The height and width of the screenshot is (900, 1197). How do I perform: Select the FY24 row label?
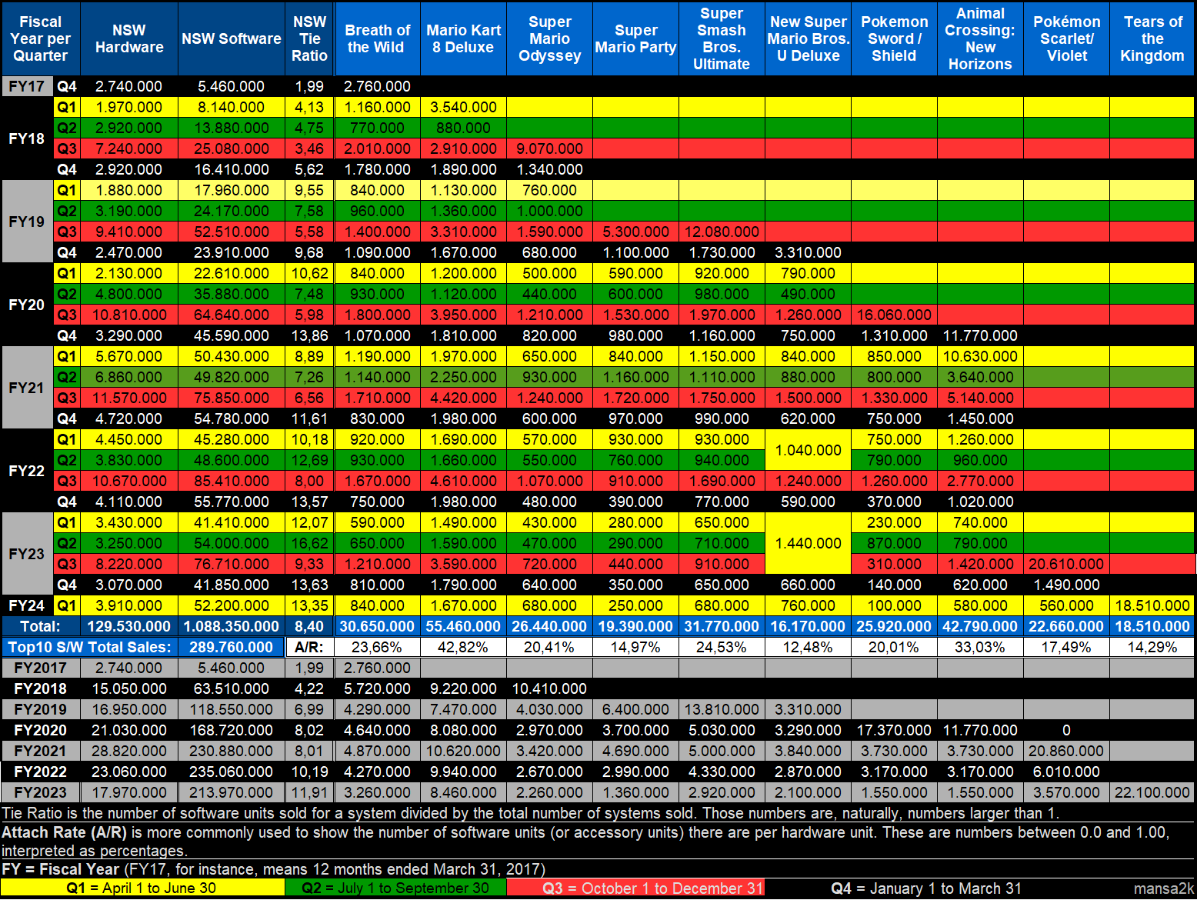pyautogui.click(x=27, y=605)
